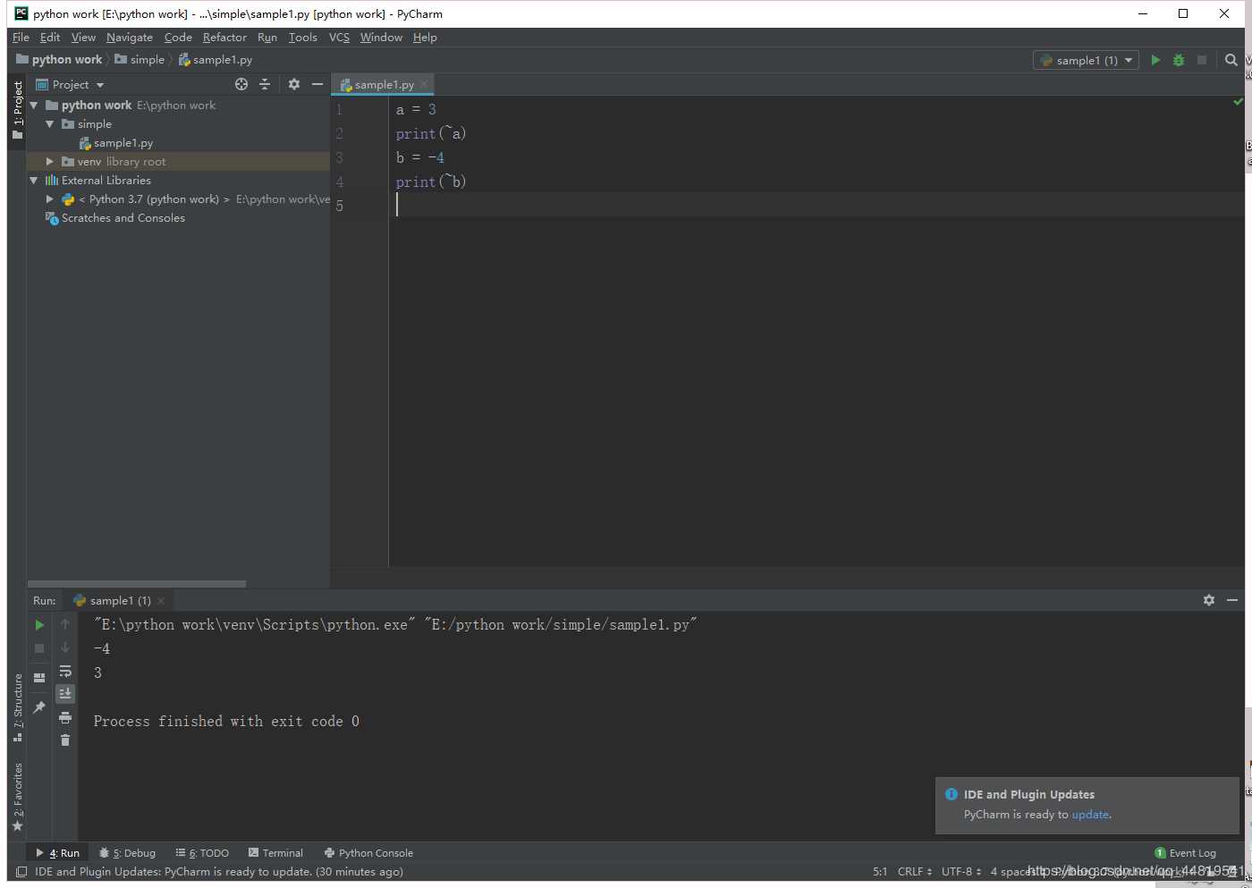Click sample1.py in the breadcrumb bar
1252x888 pixels.
click(x=216, y=60)
